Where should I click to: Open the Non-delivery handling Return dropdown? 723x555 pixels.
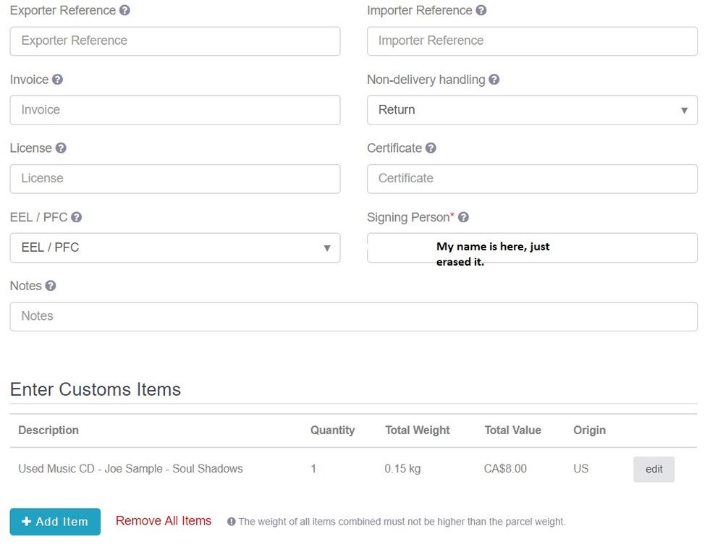pyautogui.click(x=532, y=110)
